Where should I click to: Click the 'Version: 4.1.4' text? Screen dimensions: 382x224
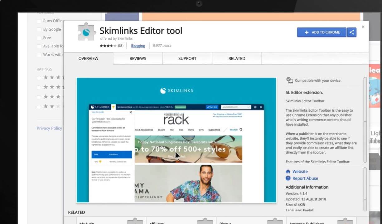(297, 193)
